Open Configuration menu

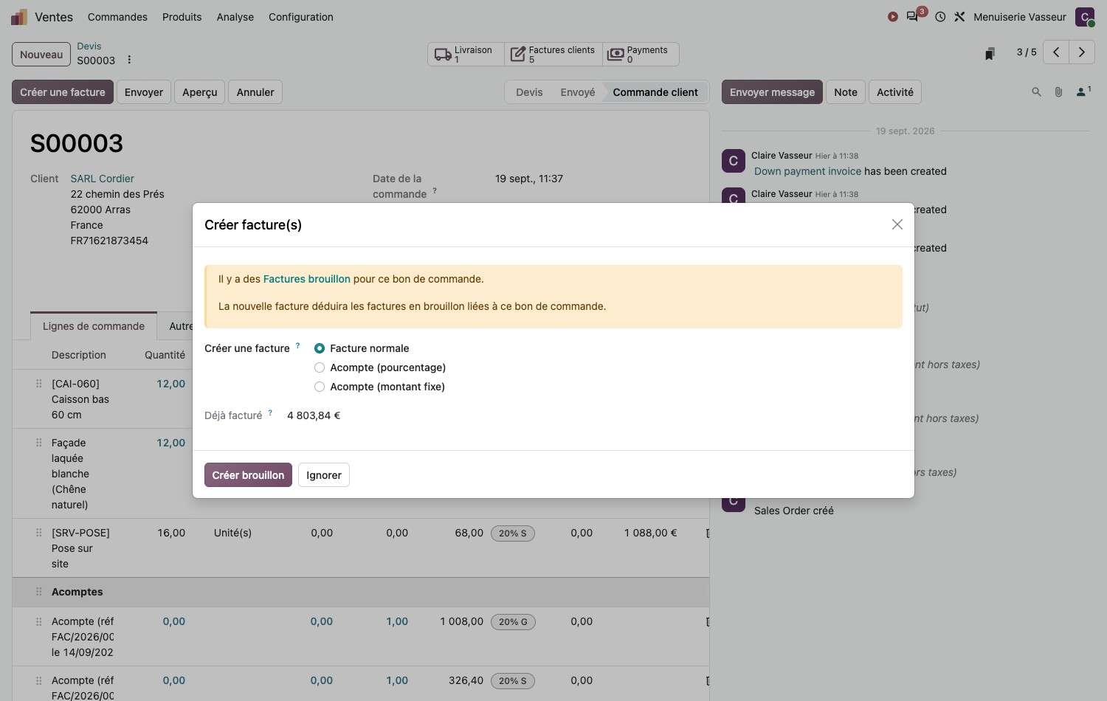pos(301,17)
